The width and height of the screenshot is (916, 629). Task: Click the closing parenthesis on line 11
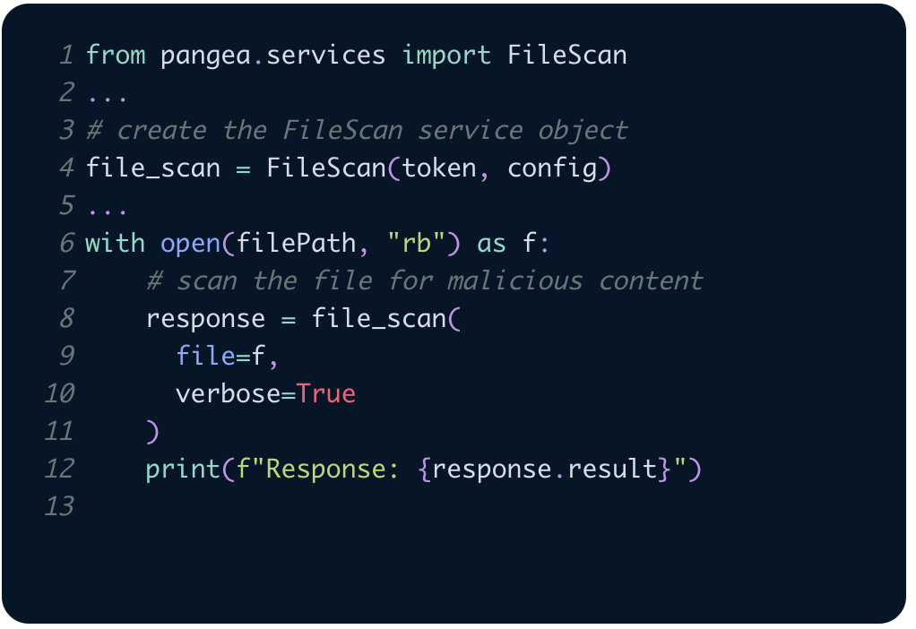pos(152,432)
